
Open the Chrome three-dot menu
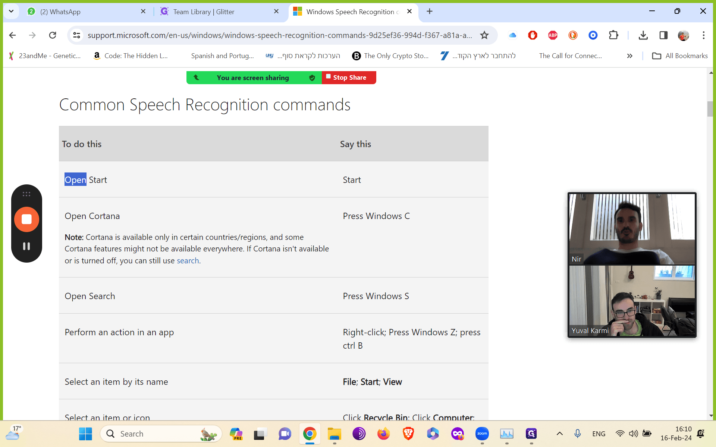coord(703,35)
